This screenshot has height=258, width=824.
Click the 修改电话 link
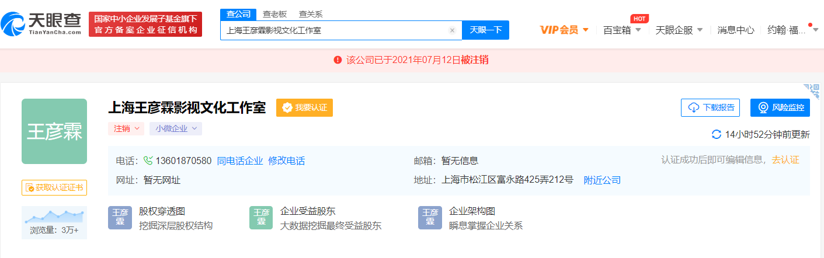click(287, 161)
